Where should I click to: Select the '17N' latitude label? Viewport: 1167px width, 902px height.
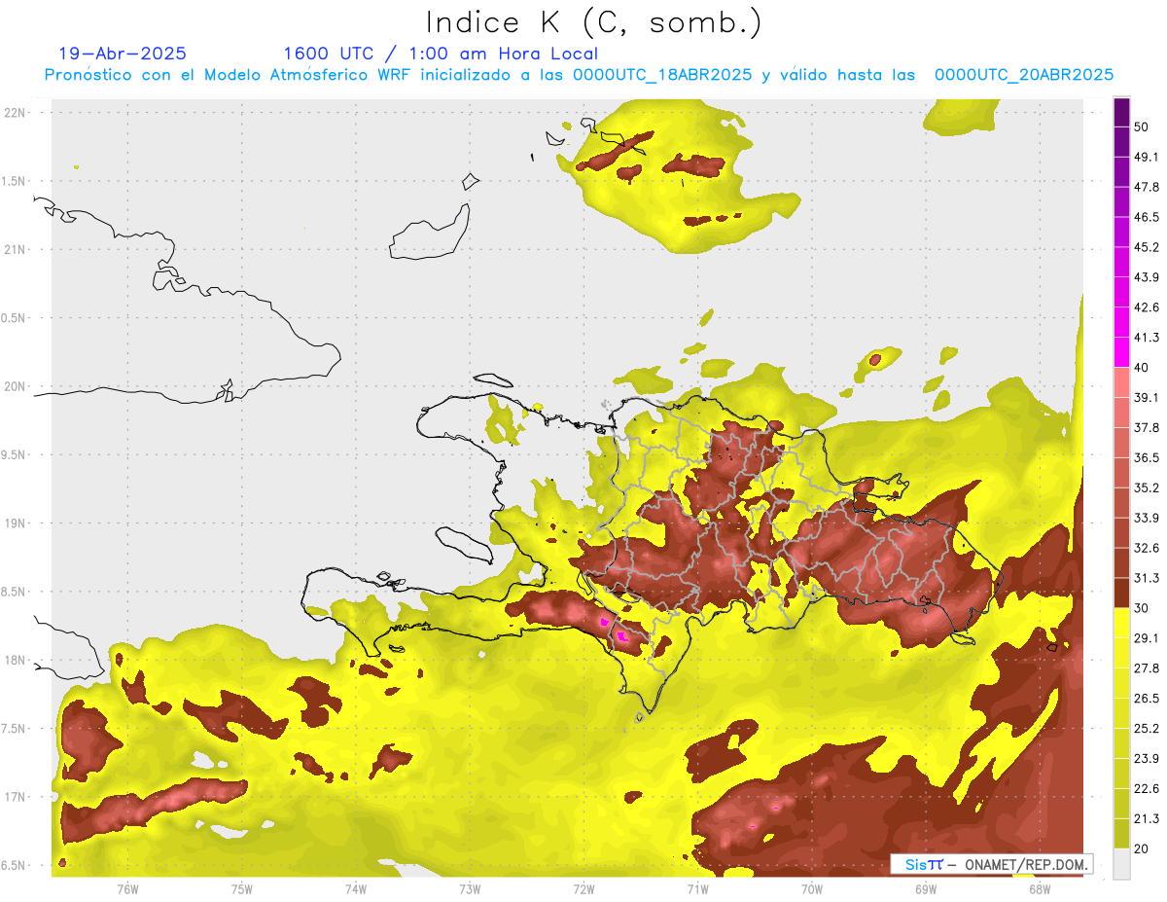point(16,797)
